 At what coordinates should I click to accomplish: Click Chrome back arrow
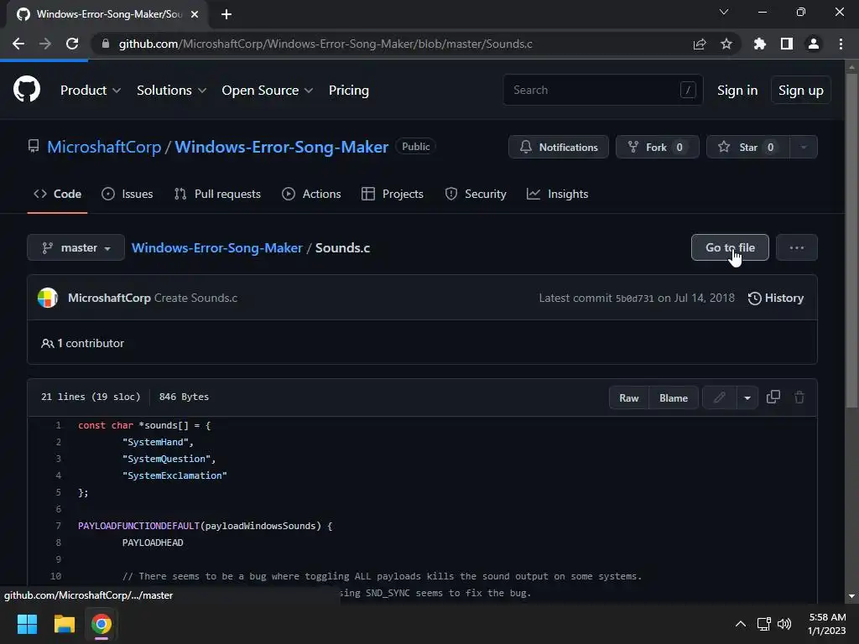18,44
